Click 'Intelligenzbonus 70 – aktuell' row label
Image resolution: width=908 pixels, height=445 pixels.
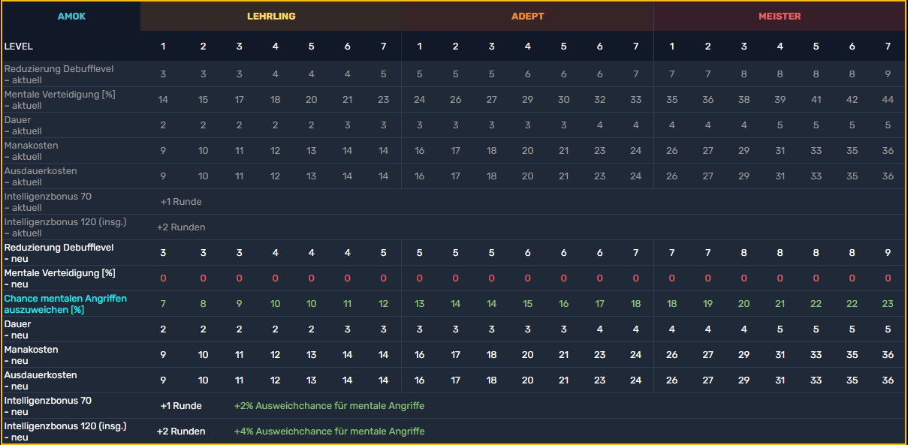[x=47, y=202]
